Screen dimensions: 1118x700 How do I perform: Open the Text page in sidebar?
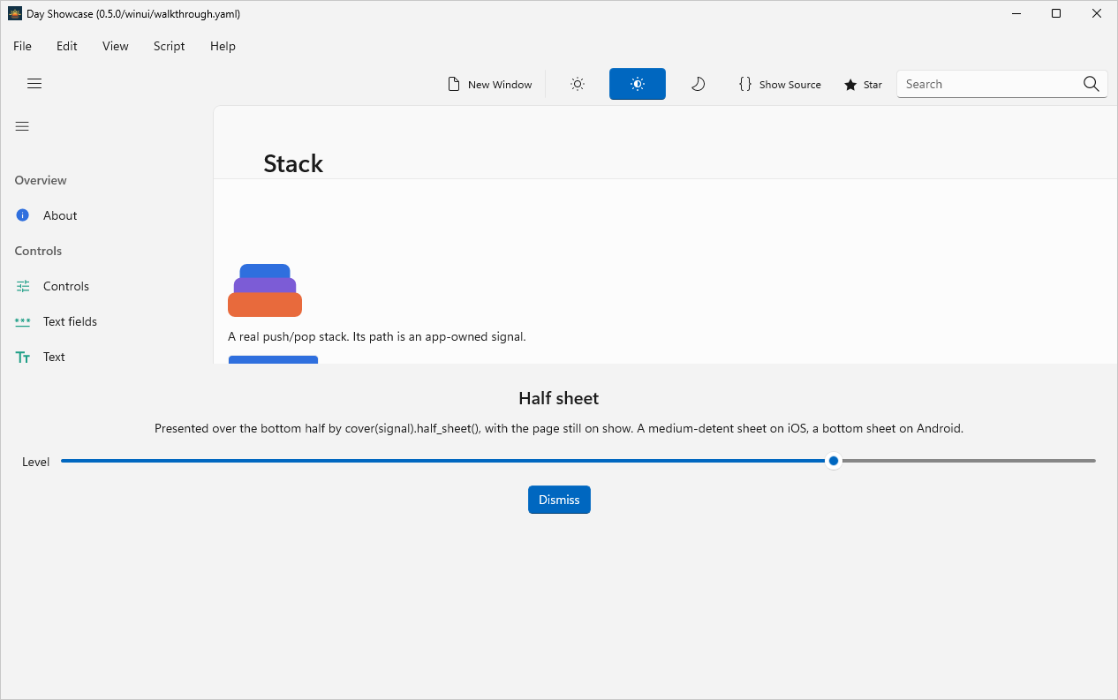(106, 357)
